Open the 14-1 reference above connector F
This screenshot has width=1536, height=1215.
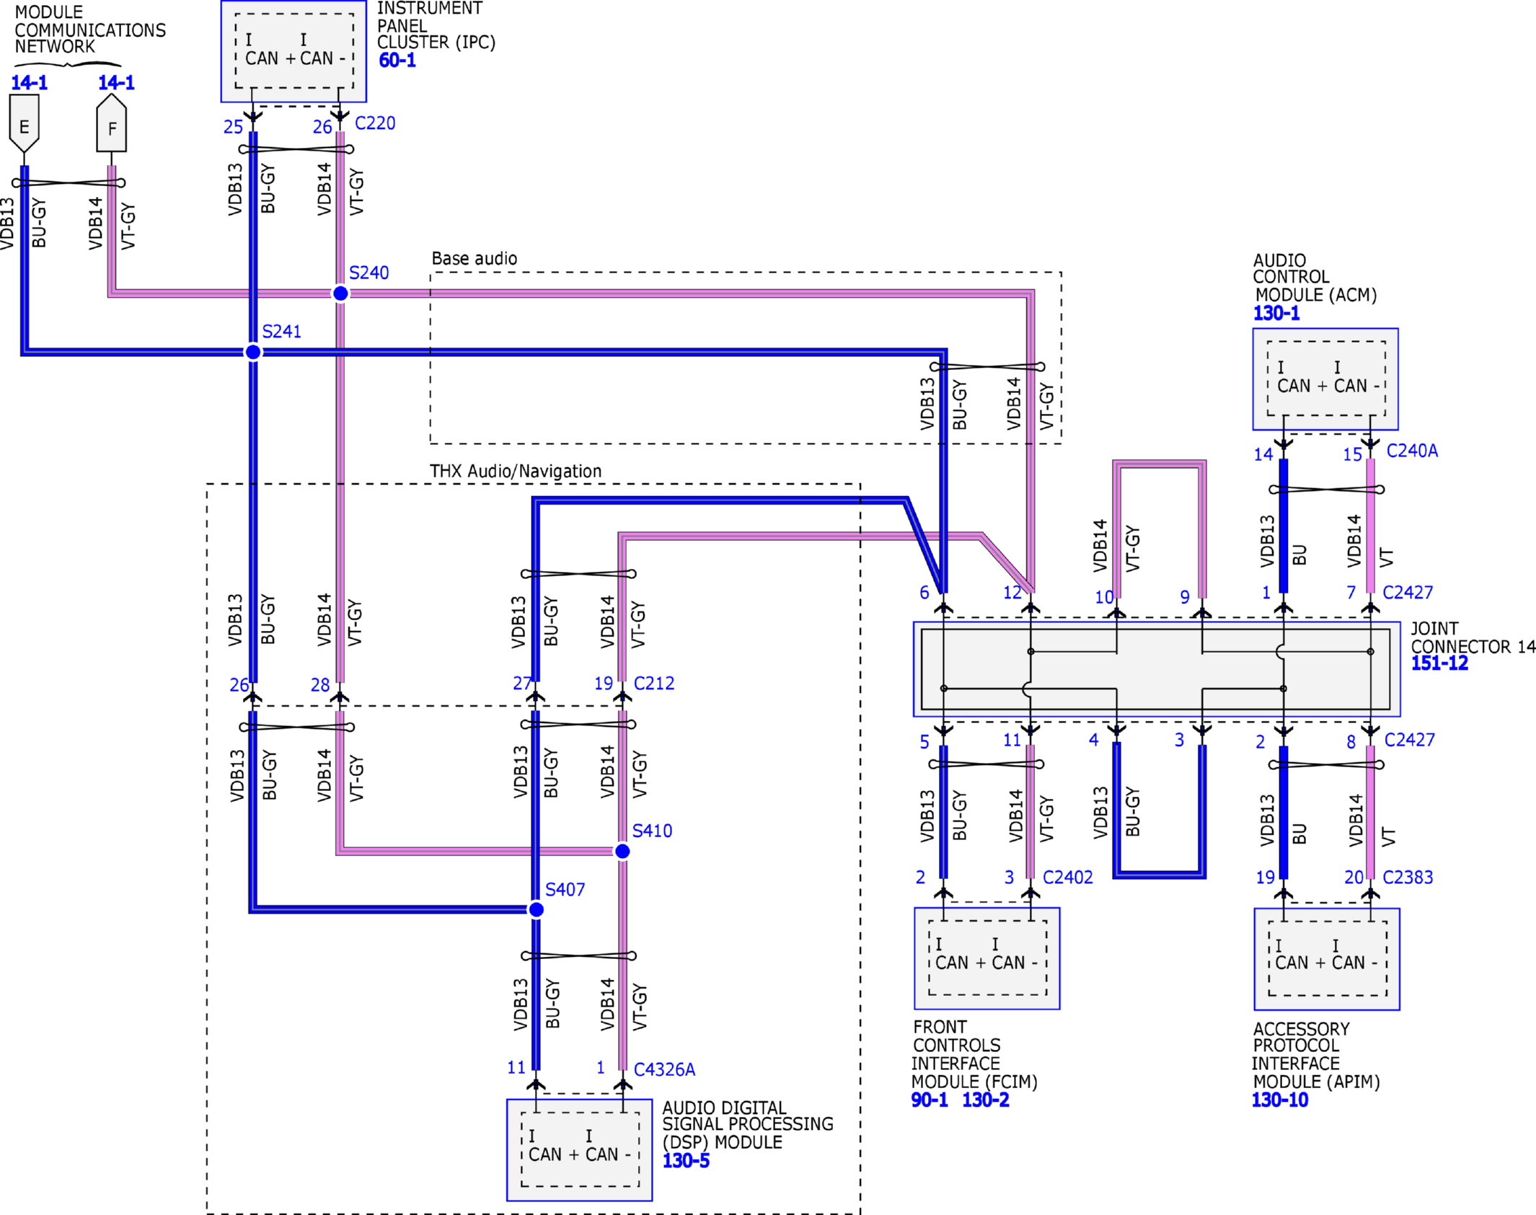pos(116,83)
